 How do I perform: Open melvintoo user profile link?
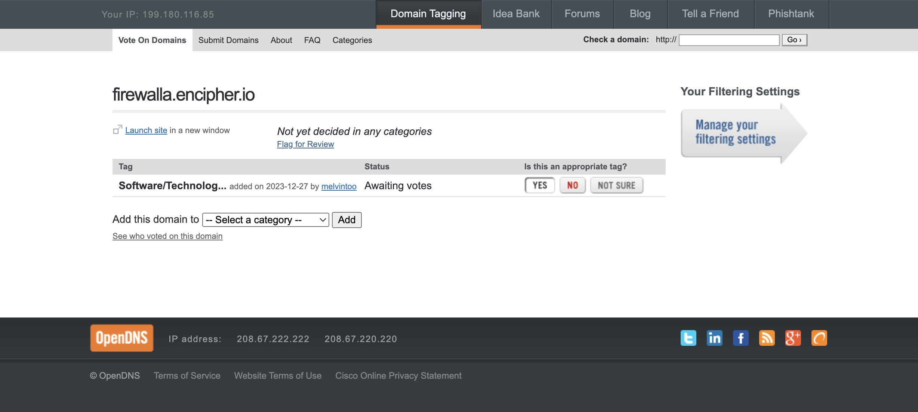[339, 186]
